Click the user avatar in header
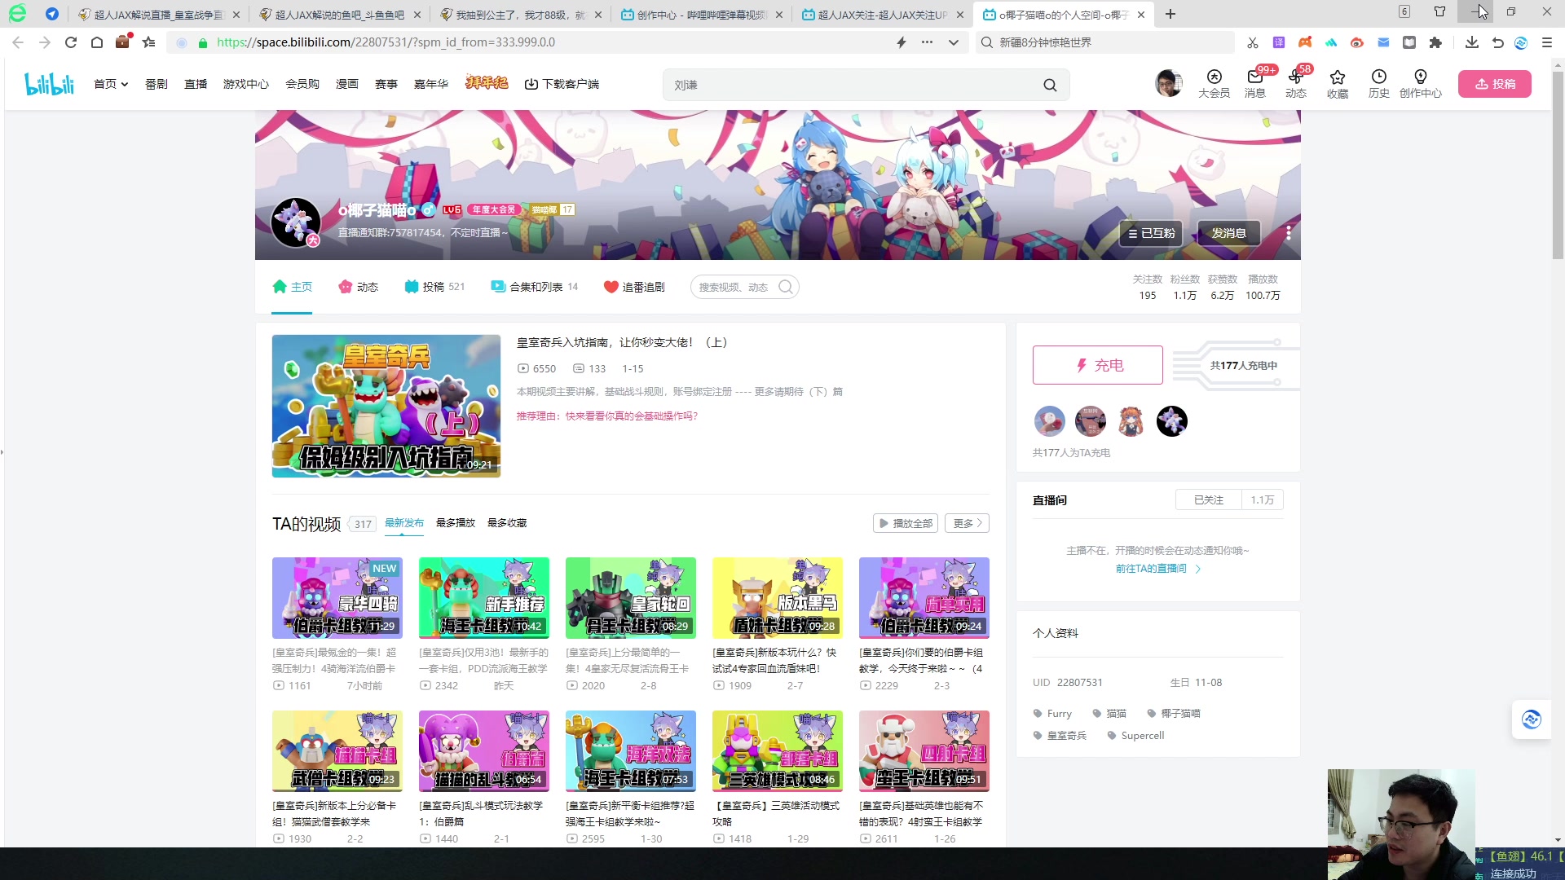 pyautogui.click(x=1169, y=83)
